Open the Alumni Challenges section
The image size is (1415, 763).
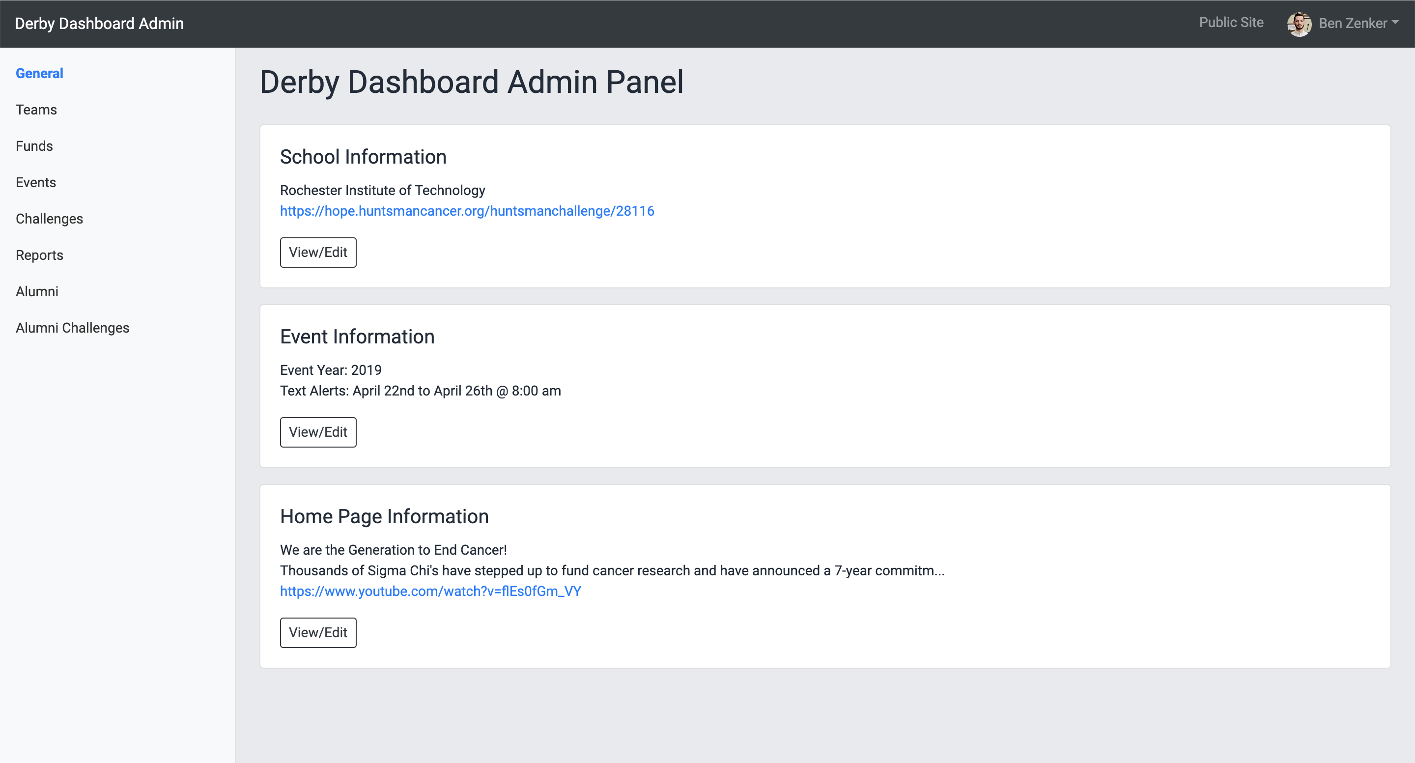pyautogui.click(x=72, y=327)
